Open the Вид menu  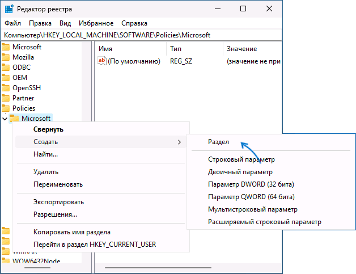click(65, 23)
